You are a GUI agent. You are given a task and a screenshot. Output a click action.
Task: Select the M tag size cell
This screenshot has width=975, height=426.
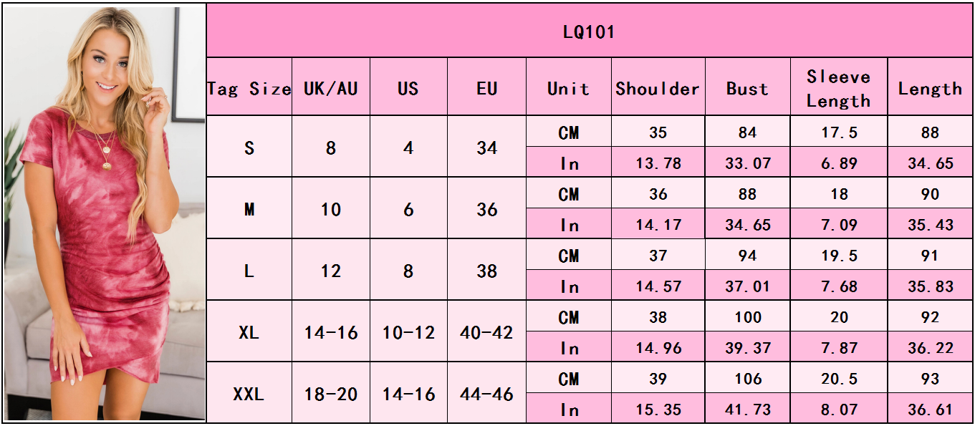coord(249,209)
